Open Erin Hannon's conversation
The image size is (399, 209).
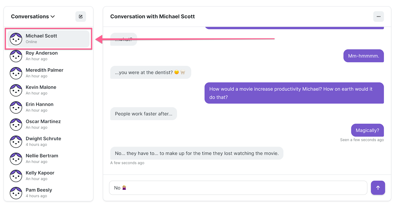tap(40, 107)
